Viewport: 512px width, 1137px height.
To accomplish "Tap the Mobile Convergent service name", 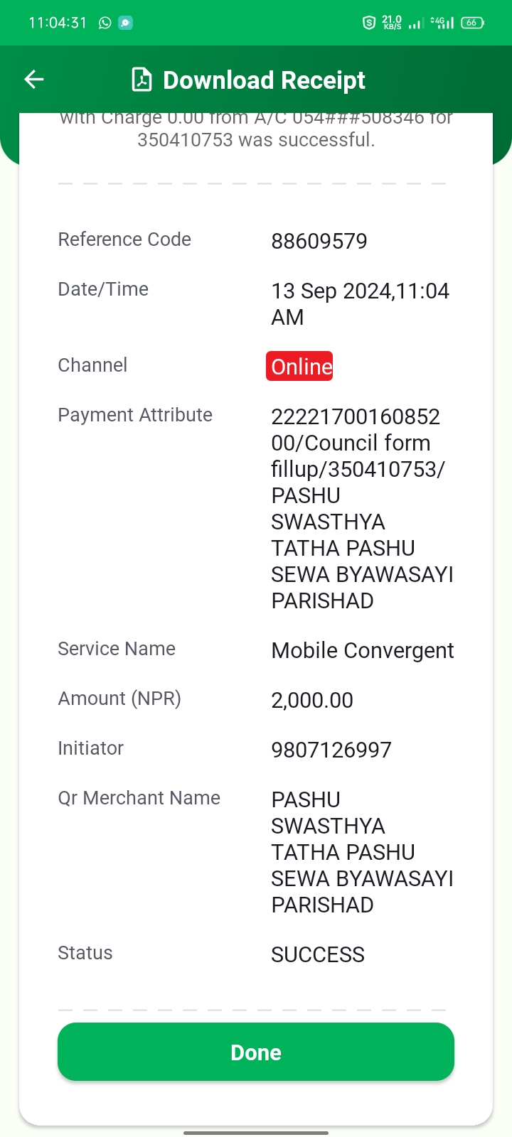I will point(363,650).
